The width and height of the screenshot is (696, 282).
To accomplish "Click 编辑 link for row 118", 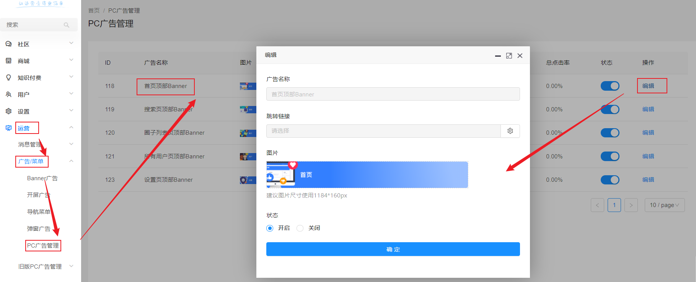I will [x=648, y=86].
